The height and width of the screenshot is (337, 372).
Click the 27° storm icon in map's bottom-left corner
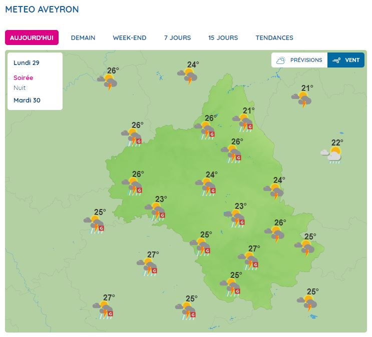coord(104,309)
